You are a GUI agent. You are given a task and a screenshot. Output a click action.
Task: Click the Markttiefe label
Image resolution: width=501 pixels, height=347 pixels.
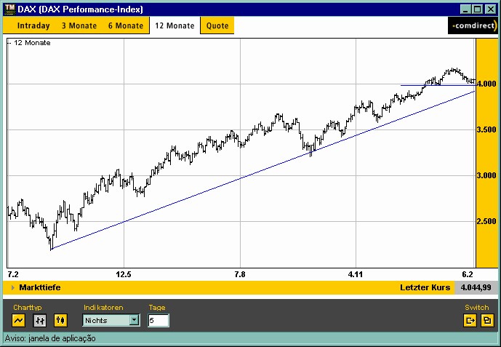[x=39, y=287]
